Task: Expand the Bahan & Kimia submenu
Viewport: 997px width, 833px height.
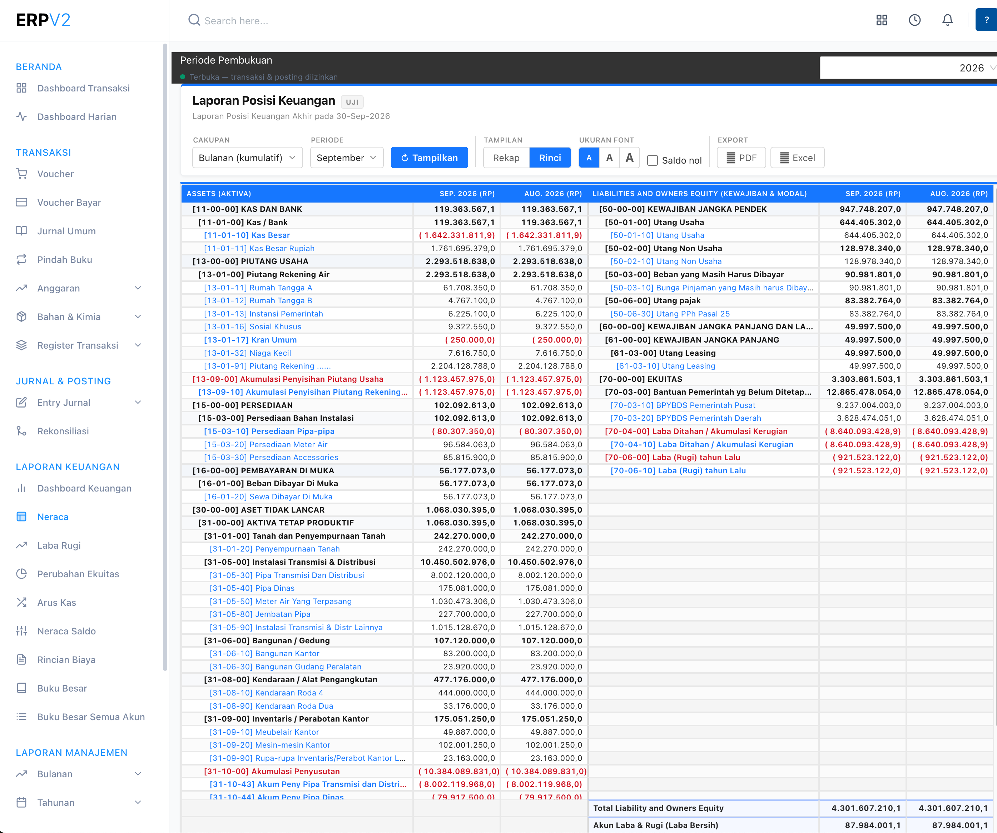Action: 138,316
